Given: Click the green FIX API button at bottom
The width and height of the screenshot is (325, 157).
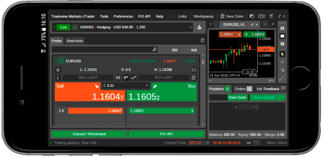Looking at the screenshot, I should [166, 134].
